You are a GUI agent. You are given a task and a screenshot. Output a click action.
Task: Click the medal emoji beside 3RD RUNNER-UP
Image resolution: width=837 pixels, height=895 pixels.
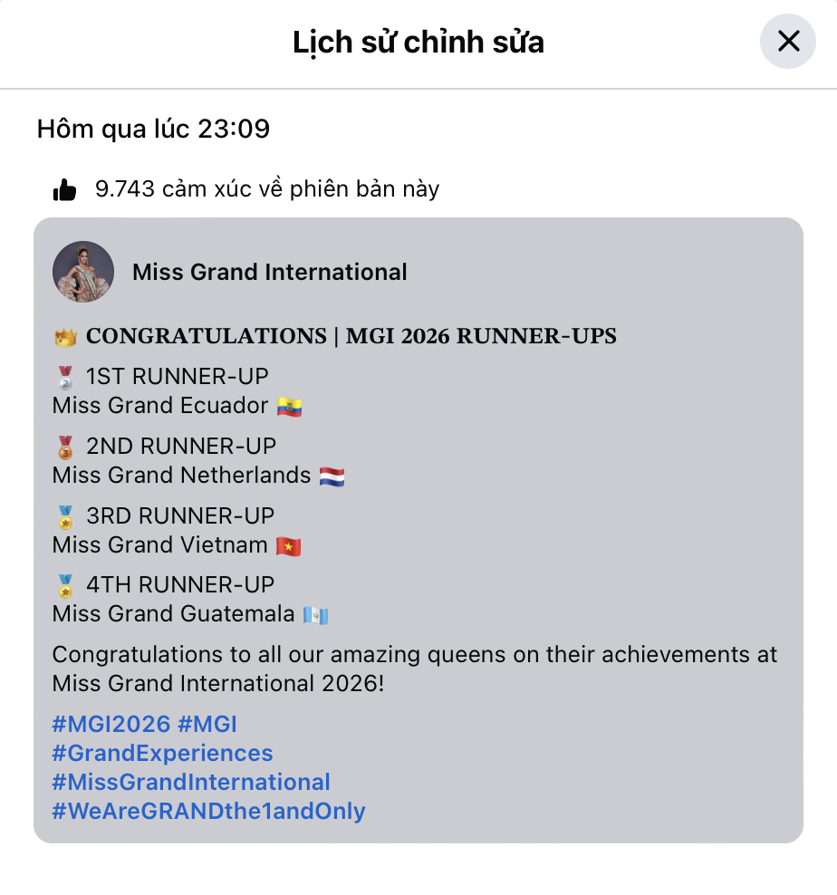click(x=65, y=517)
